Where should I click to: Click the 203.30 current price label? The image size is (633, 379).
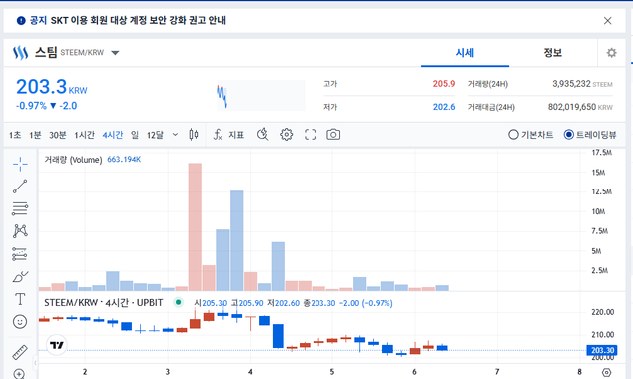(x=601, y=350)
